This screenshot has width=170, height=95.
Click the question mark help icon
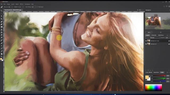(x=167, y=7)
